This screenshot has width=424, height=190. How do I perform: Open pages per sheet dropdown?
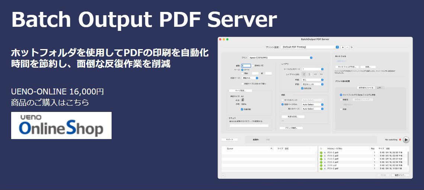tap(312, 69)
